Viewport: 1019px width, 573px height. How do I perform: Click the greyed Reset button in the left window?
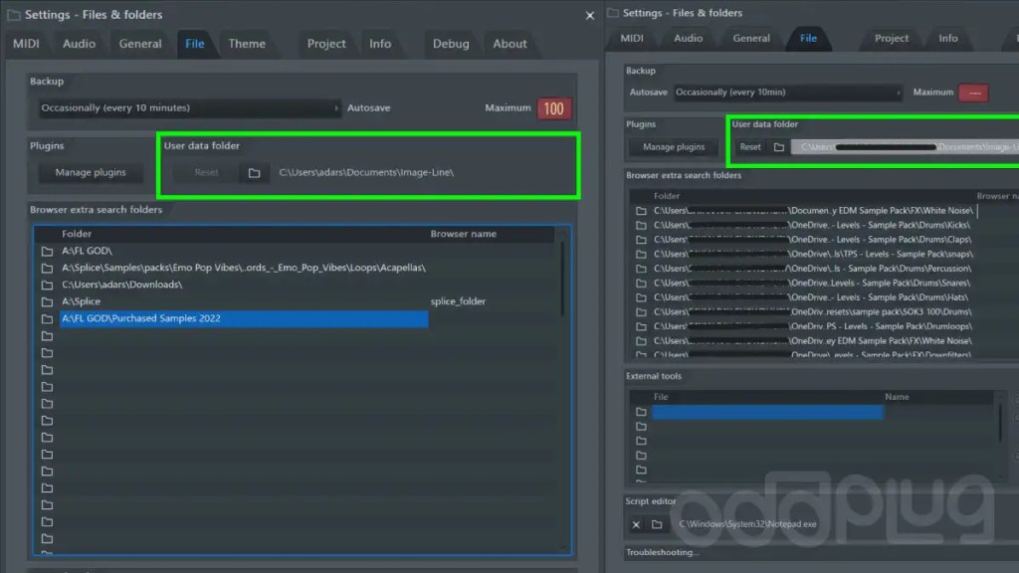point(206,172)
